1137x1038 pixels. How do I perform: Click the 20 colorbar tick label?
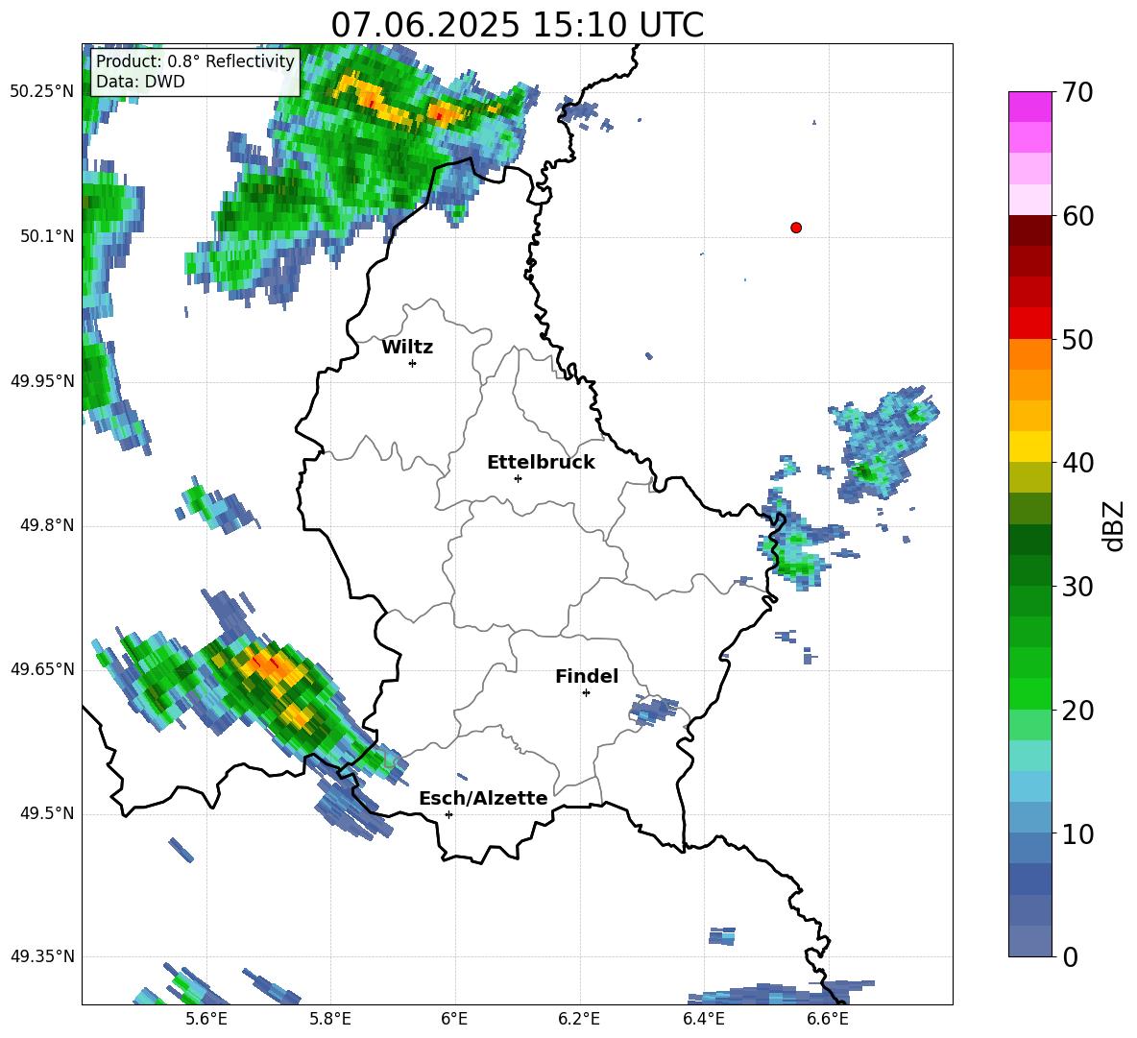coord(1077,711)
